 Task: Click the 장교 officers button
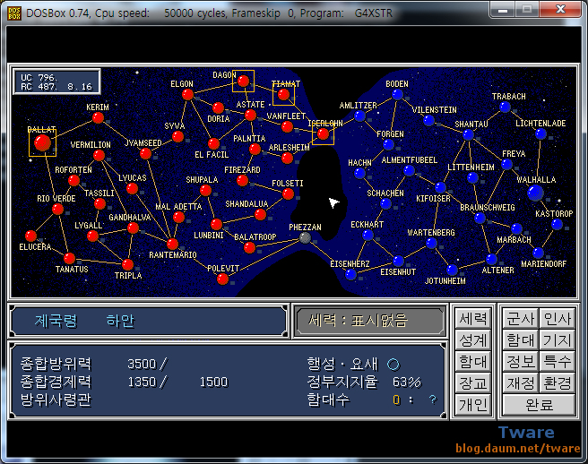[x=473, y=383]
